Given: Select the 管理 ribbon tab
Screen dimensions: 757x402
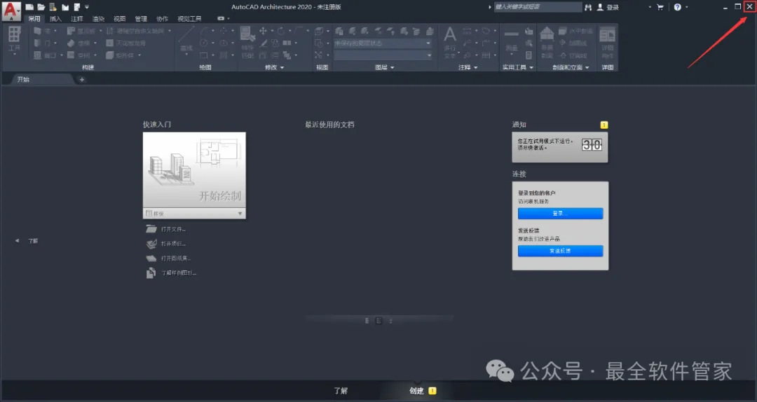Looking at the screenshot, I should point(141,19).
